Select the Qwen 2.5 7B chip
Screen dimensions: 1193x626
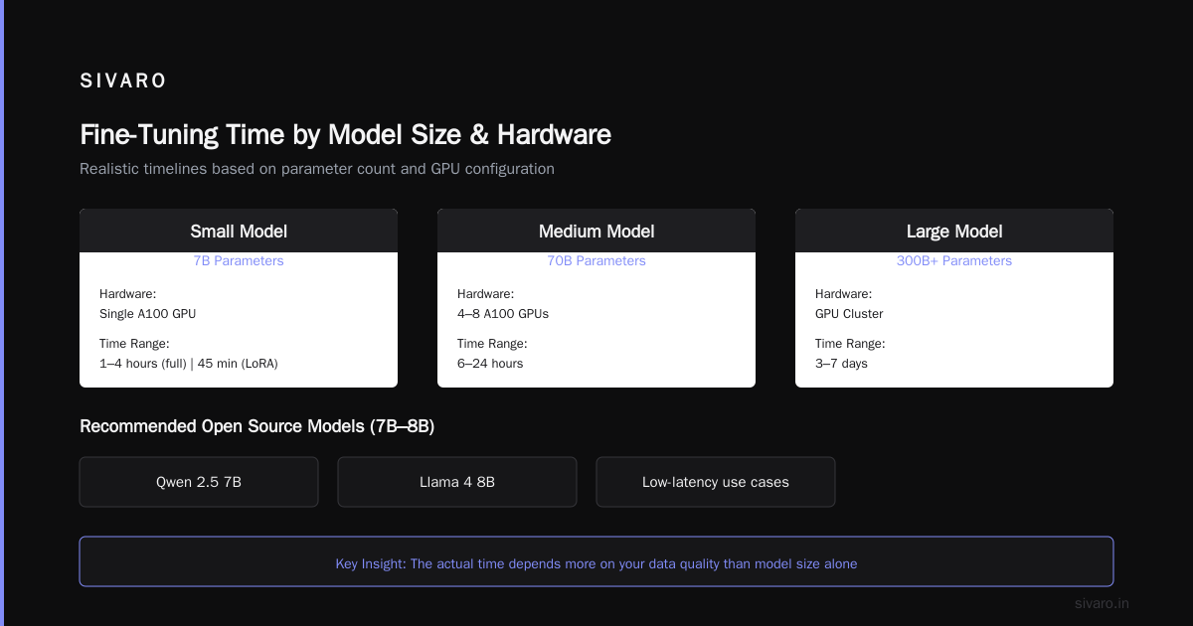(x=199, y=482)
